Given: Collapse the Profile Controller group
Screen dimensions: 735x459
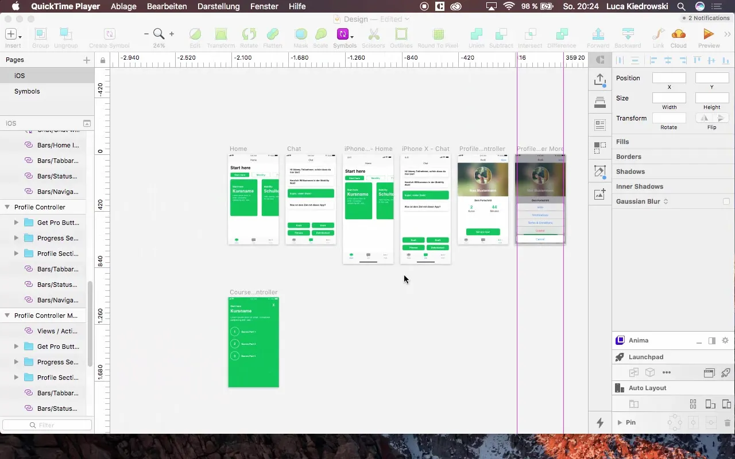Looking at the screenshot, I should [x=7, y=207].
